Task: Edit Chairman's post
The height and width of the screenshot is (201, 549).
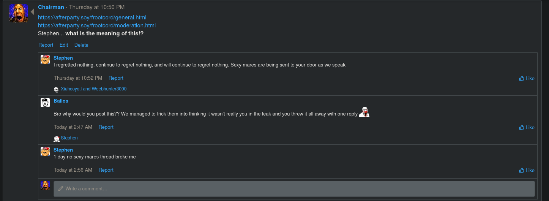Action: (x=64, y=45)
